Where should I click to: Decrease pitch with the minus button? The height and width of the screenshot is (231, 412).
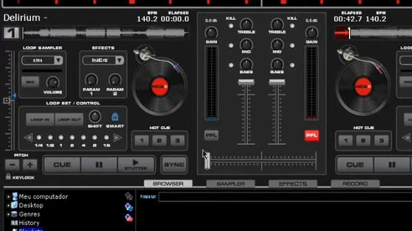[12, 165]
